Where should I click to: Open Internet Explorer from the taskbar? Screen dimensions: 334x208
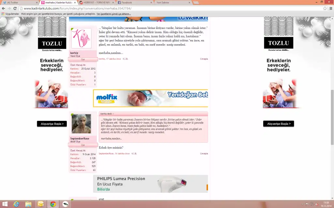click(16, 204)
